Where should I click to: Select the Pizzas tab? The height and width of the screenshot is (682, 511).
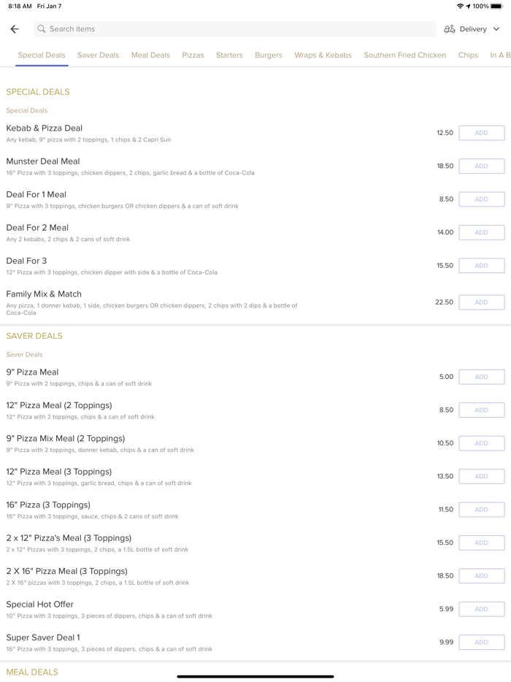point(193,55)
